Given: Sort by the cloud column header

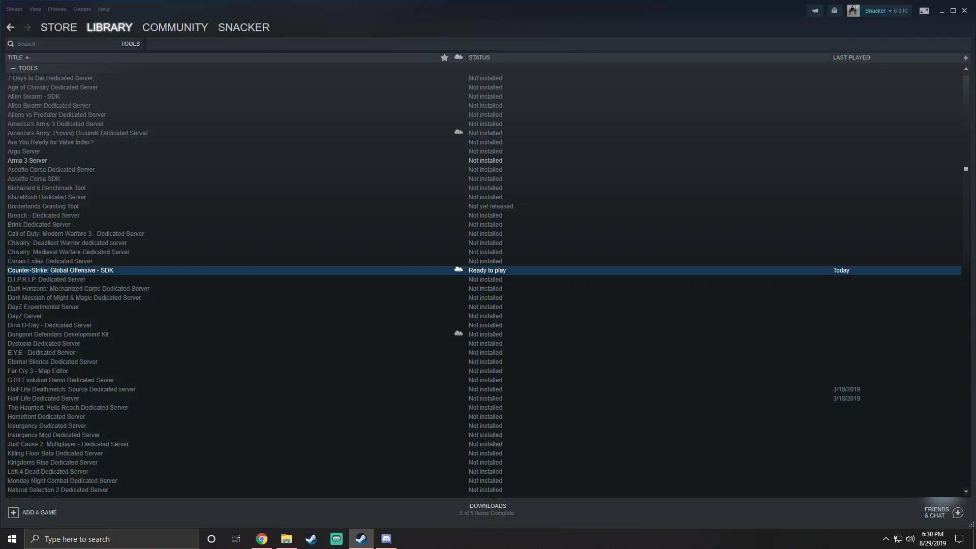Looking at the screenshot, I should (x=459, y=57).
